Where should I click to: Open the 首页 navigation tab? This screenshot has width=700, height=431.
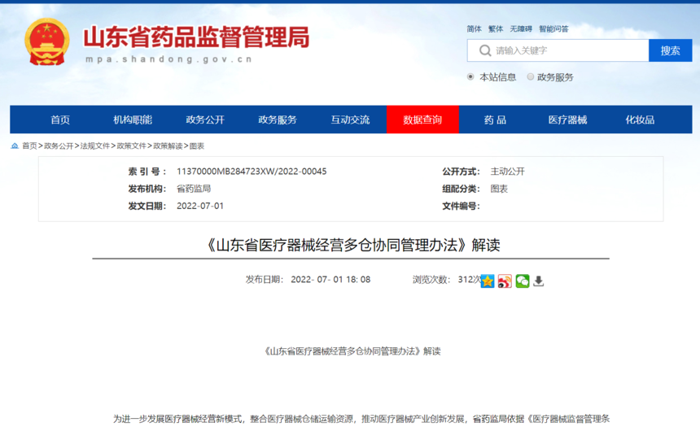(60, 120)
